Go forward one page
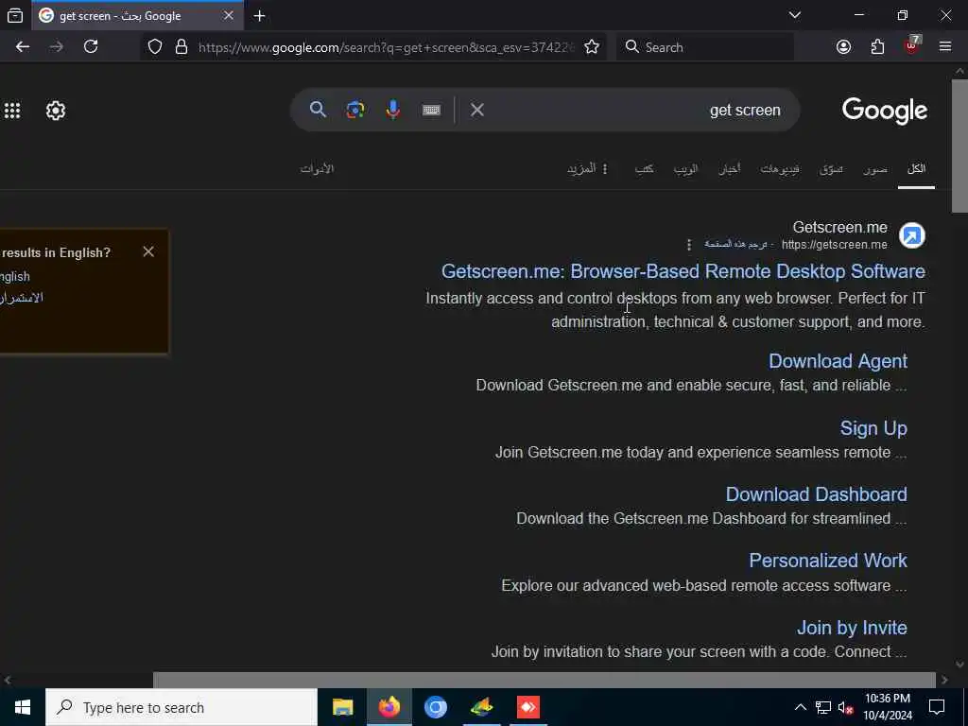 point(57,47)
